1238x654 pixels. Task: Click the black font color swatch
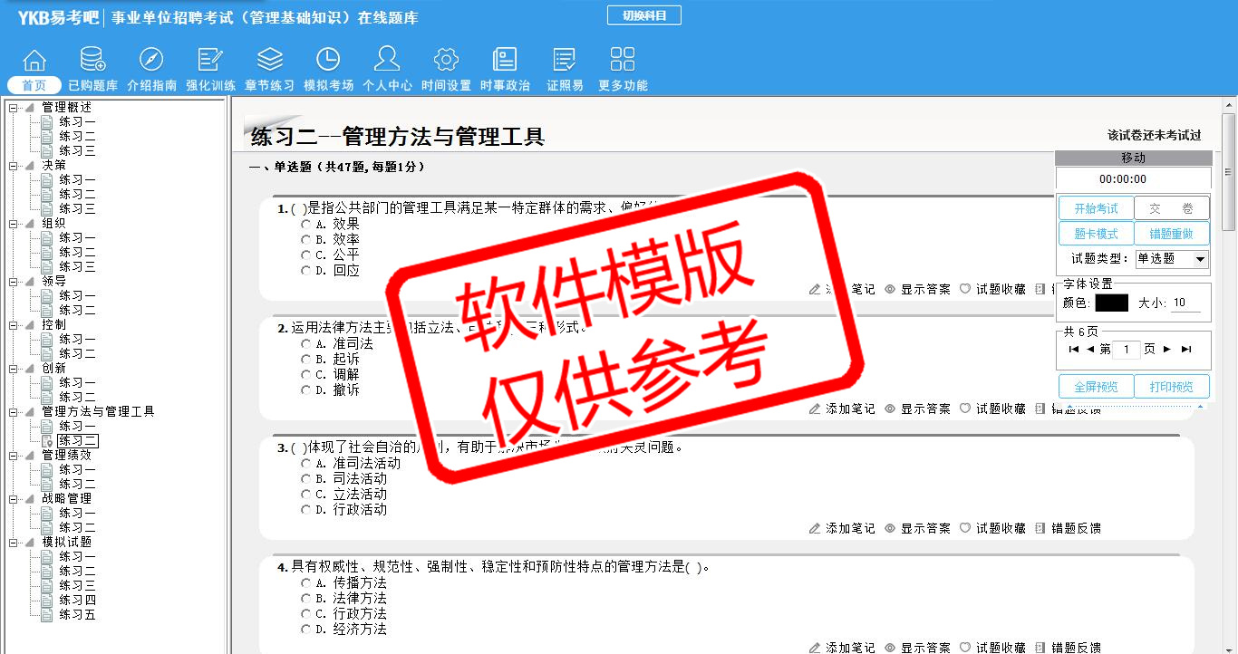point(1111,303)
